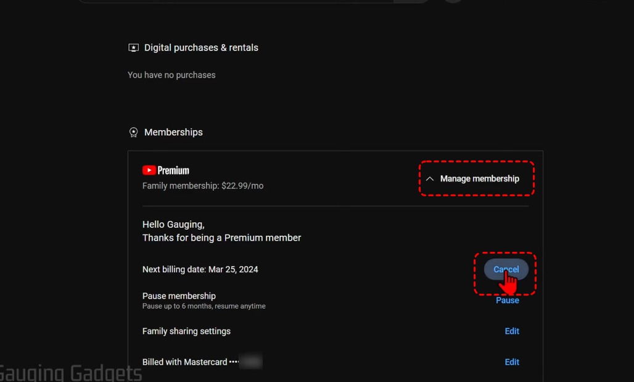Select the 'Hello Gauging,' greeting text

pos(173,225)
